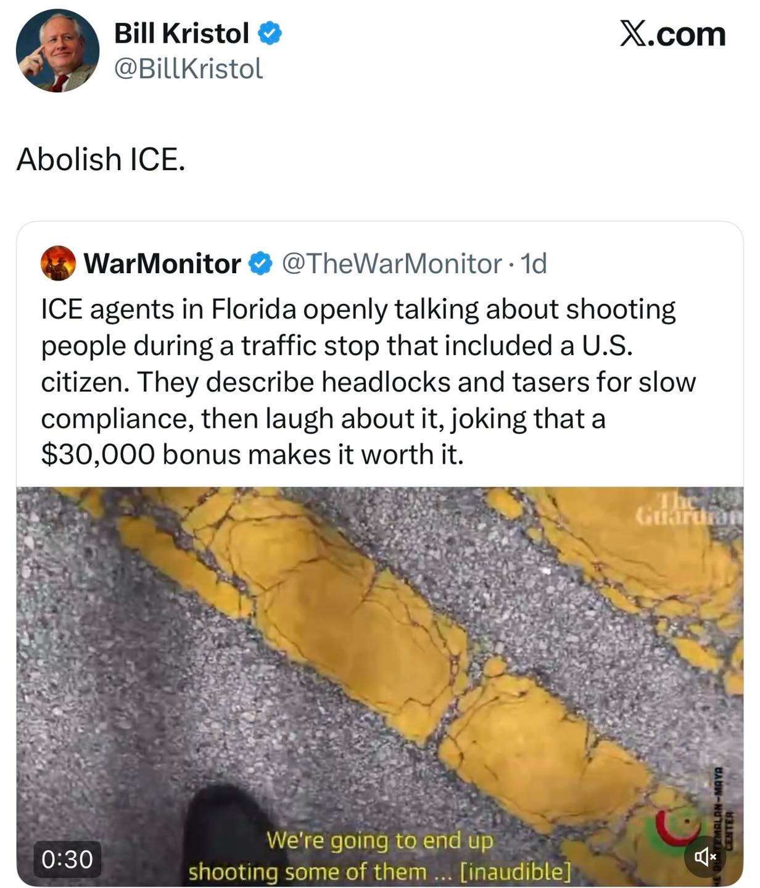Click the @BillKristol handle
760x888 pixels.
click(x=188, y=69)
